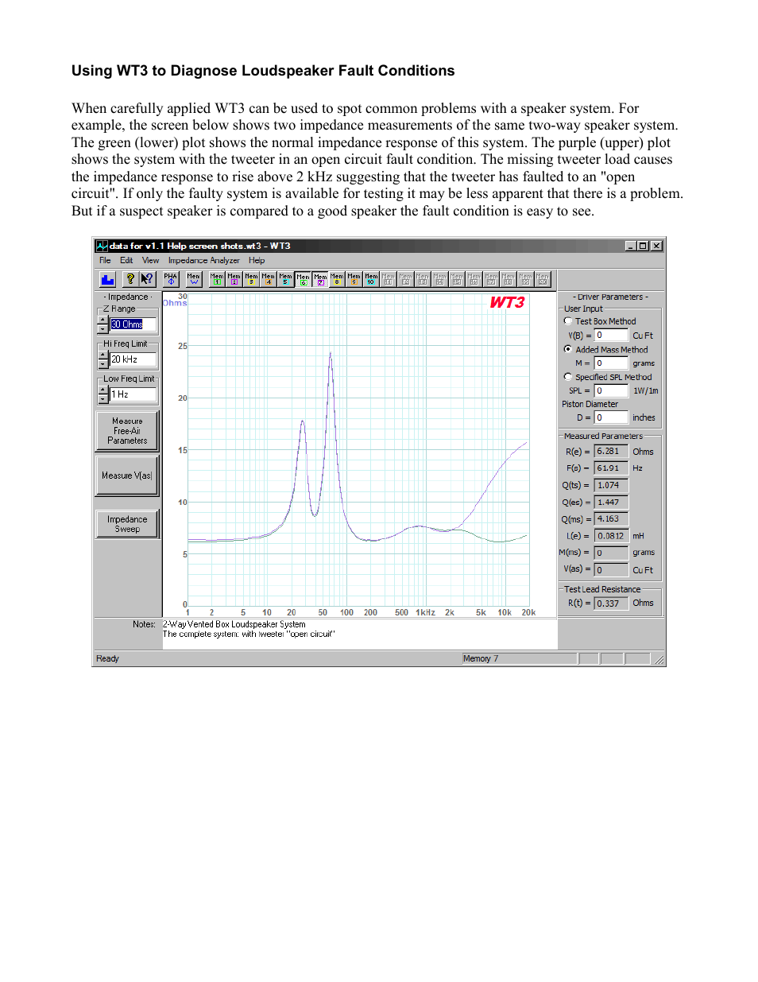Select Specified SPL Method radio button
The width and height of the screenshot is (758, 982).
(567, 377)
